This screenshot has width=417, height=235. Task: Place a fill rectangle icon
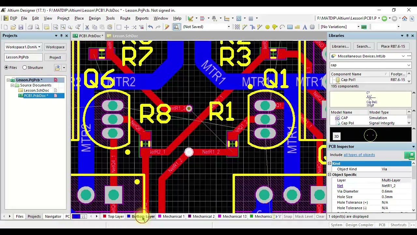point(290,27)
